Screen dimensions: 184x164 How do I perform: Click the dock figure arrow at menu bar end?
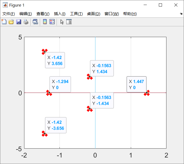click(181, 14)
